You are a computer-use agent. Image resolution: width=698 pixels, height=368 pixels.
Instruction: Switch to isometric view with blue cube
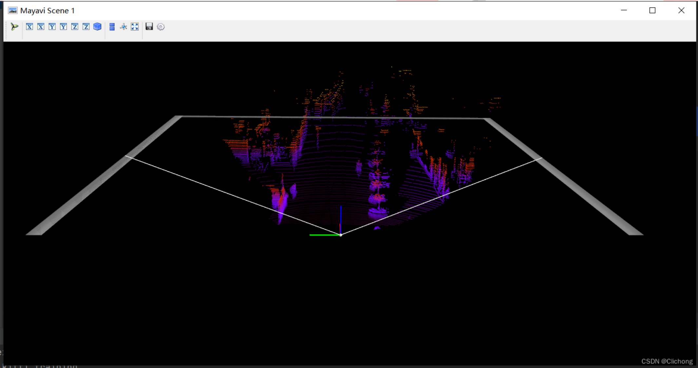(97, 27)
